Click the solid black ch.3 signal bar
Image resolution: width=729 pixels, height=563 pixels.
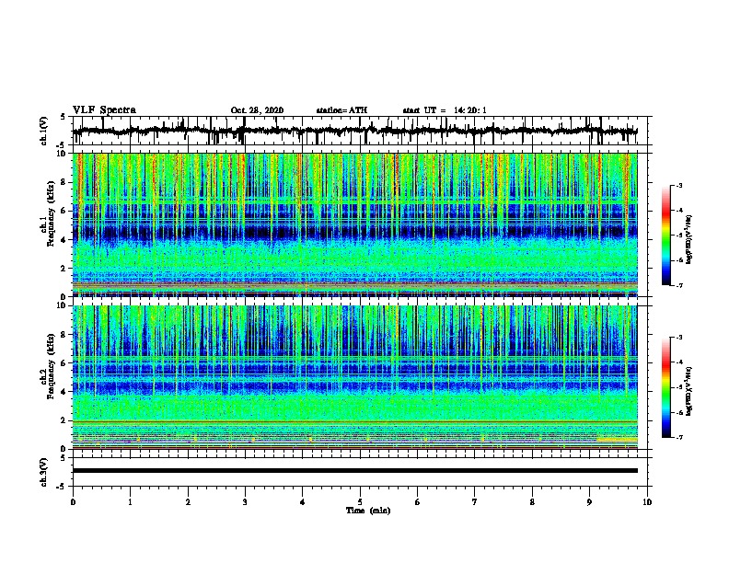click(354, 471)
